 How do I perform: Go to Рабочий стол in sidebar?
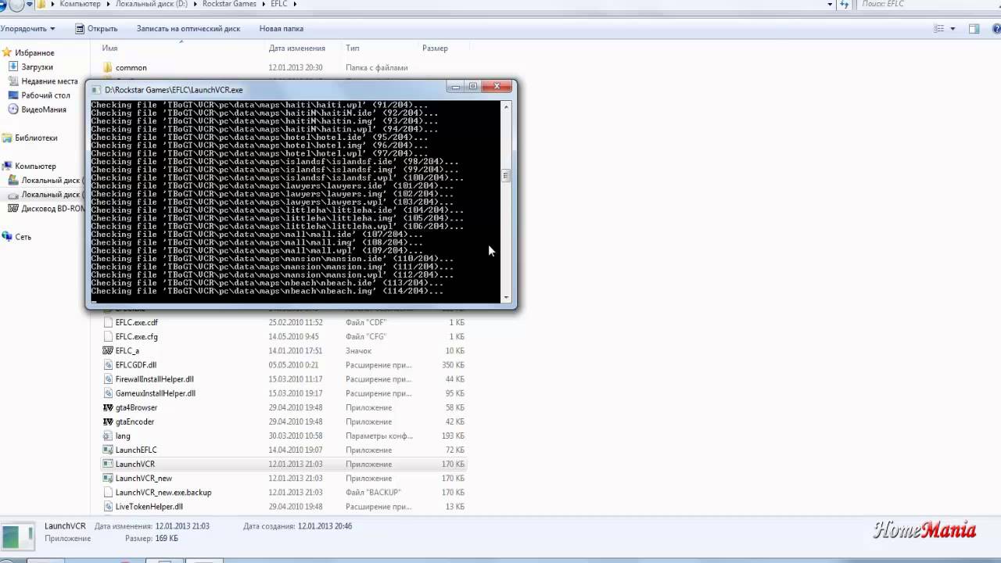click(46, 95)
